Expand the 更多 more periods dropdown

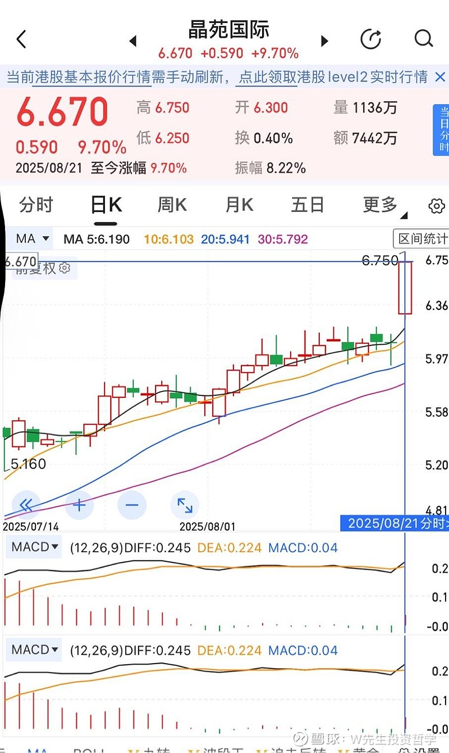click(384, 205)
